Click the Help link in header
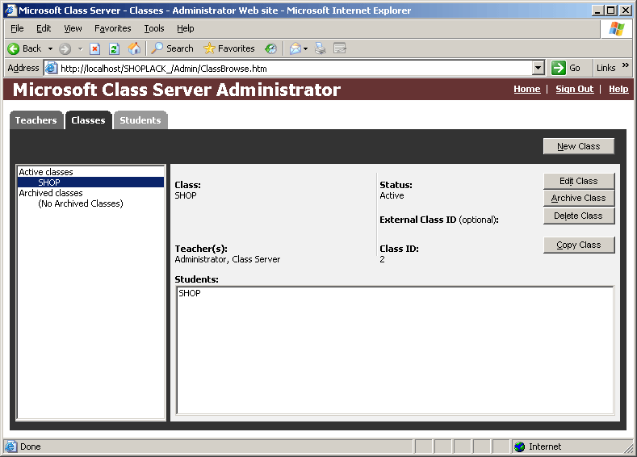Screen dimensions: 637x457 point(618,89)
